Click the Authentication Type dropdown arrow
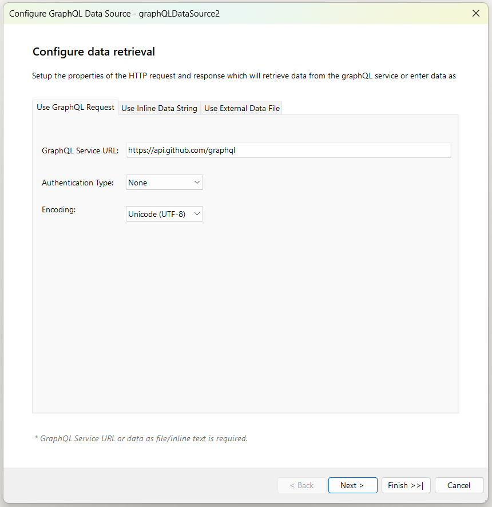Viewport: 492px width, 507px height. pyautogui.click(x=197, y=182)
